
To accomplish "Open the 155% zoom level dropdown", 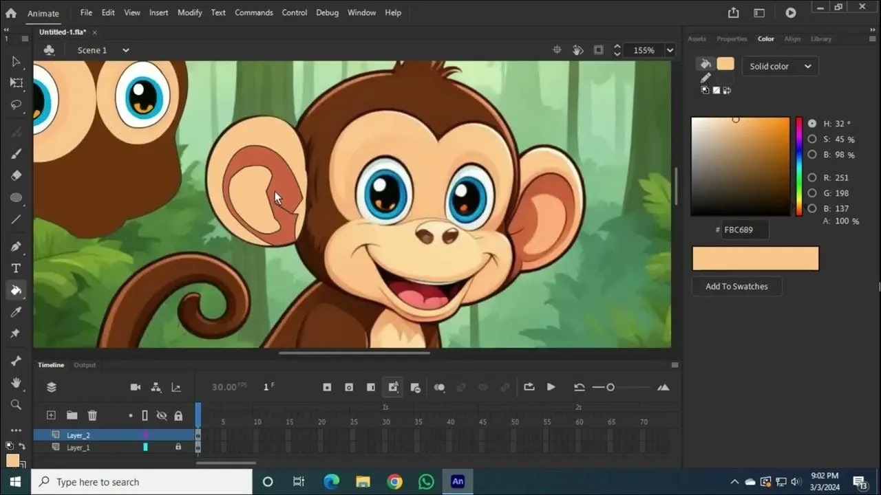I will click(x=669, y=50).
